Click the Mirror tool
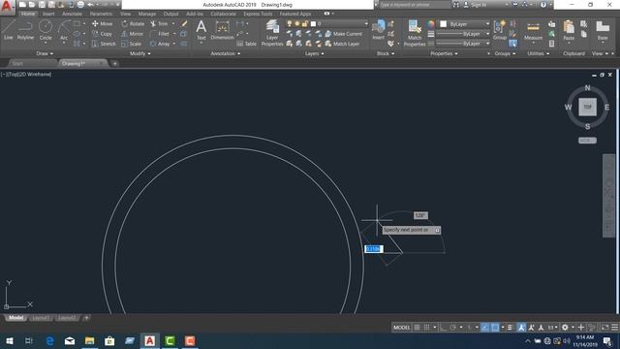Screen dimensions: 620x349 click(133, 34)
